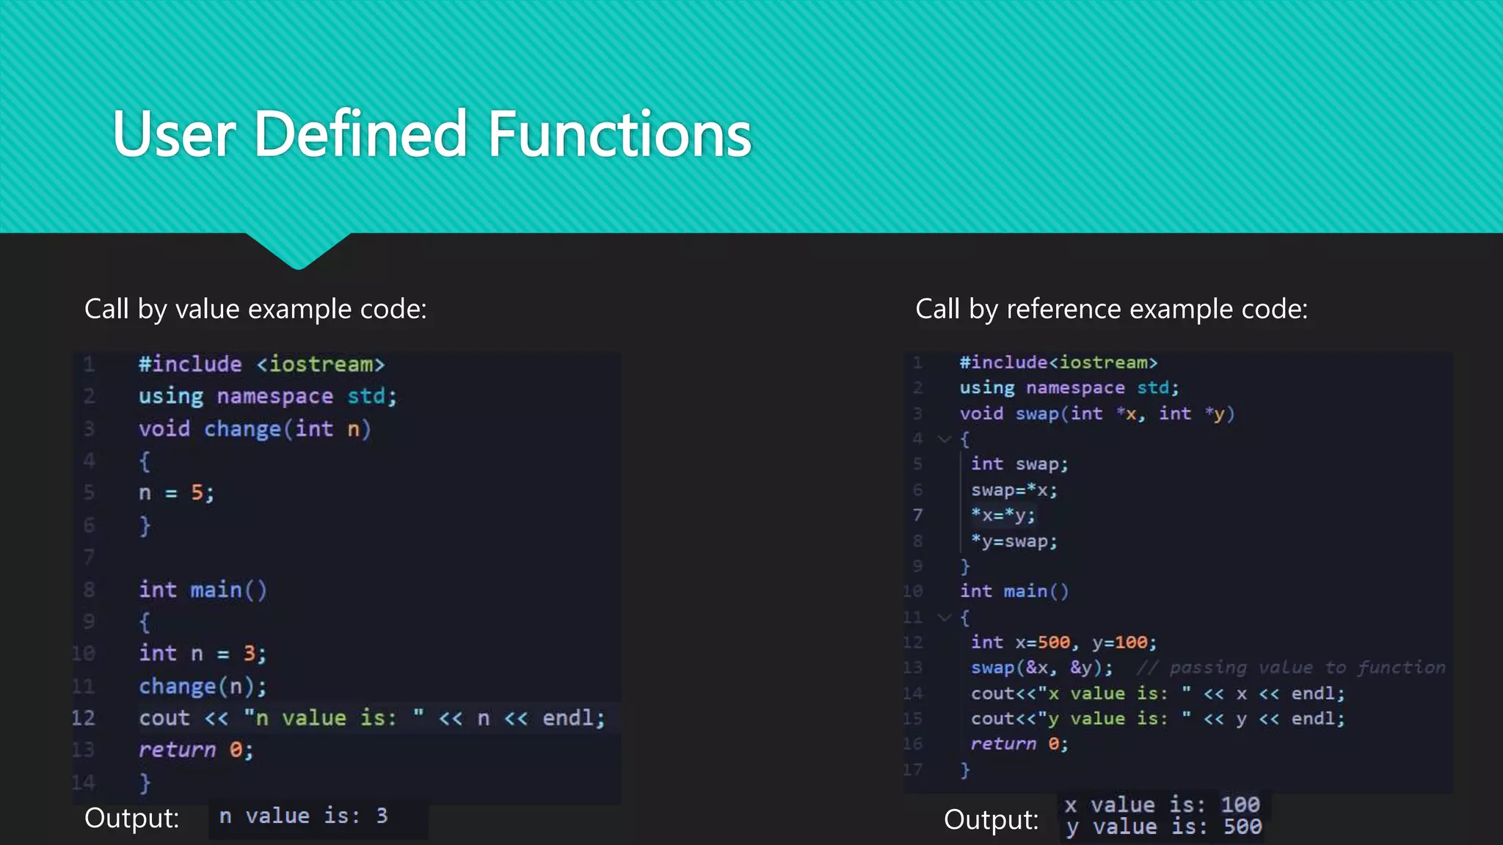Click cout 'y value is:' line
The height and width of the screenshot is (845, 1503).
click(x=1158, y=719)
